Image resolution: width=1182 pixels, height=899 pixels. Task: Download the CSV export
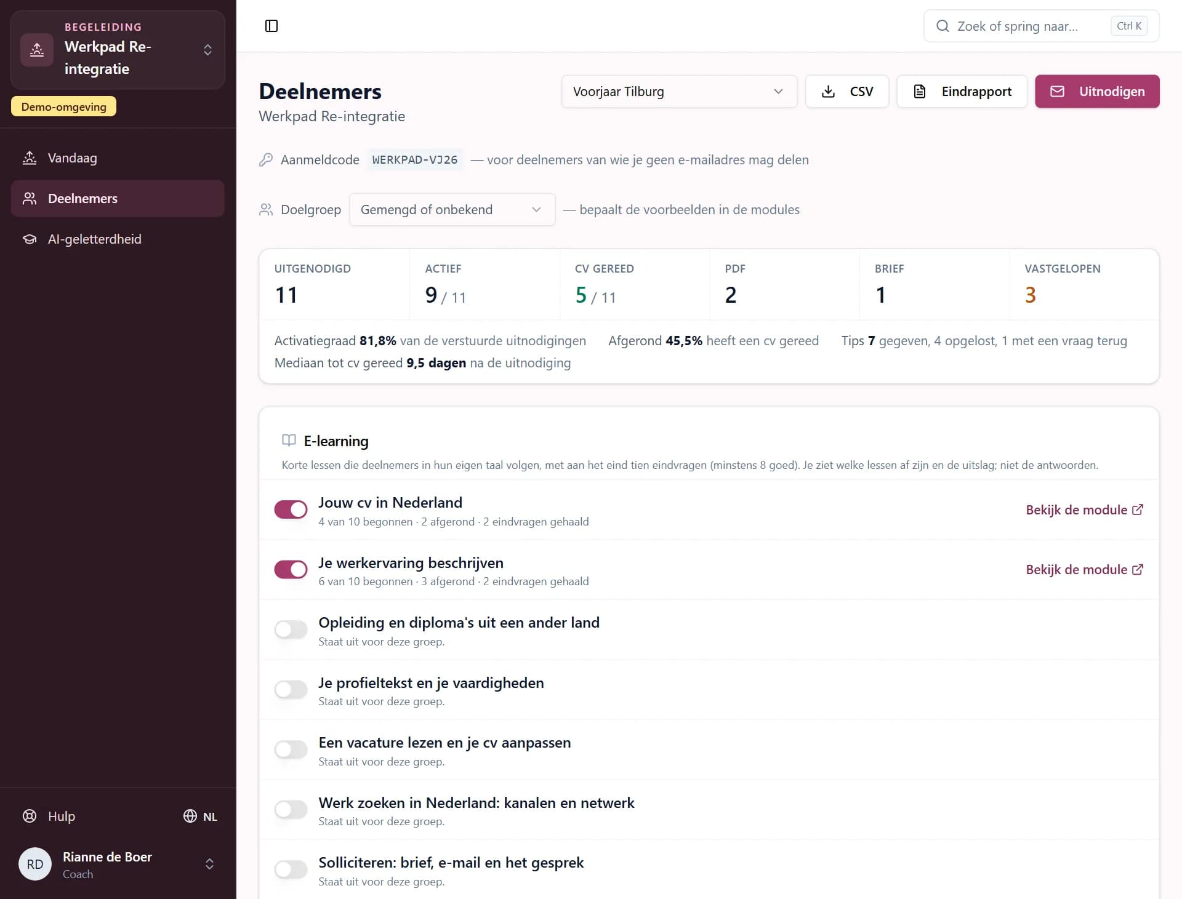click(x=847, y=92)
